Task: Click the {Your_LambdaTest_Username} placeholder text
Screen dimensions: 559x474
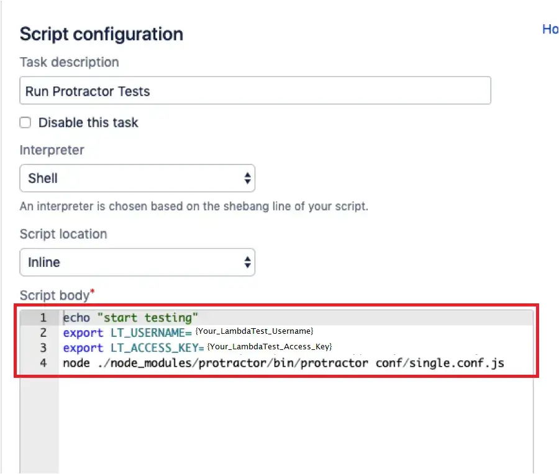Action: [255, 331]
